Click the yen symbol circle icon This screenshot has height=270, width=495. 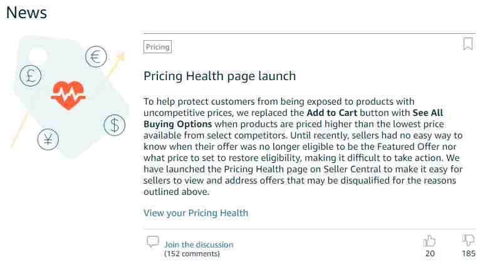click(48, 140)
